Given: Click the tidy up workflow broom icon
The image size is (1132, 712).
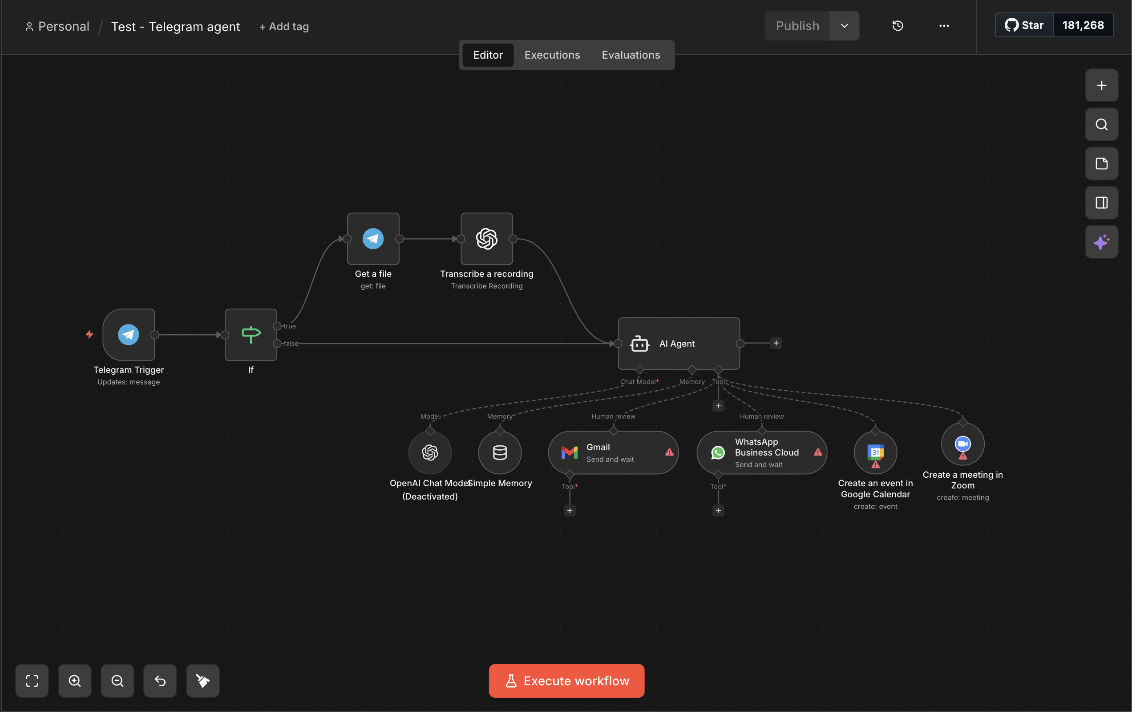Looking at the screenshot, I should pyautogui.click(x=202, y=680).
